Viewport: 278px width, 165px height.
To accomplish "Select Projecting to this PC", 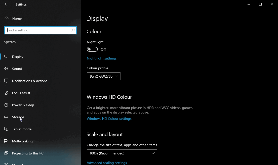I will (28, 153).
